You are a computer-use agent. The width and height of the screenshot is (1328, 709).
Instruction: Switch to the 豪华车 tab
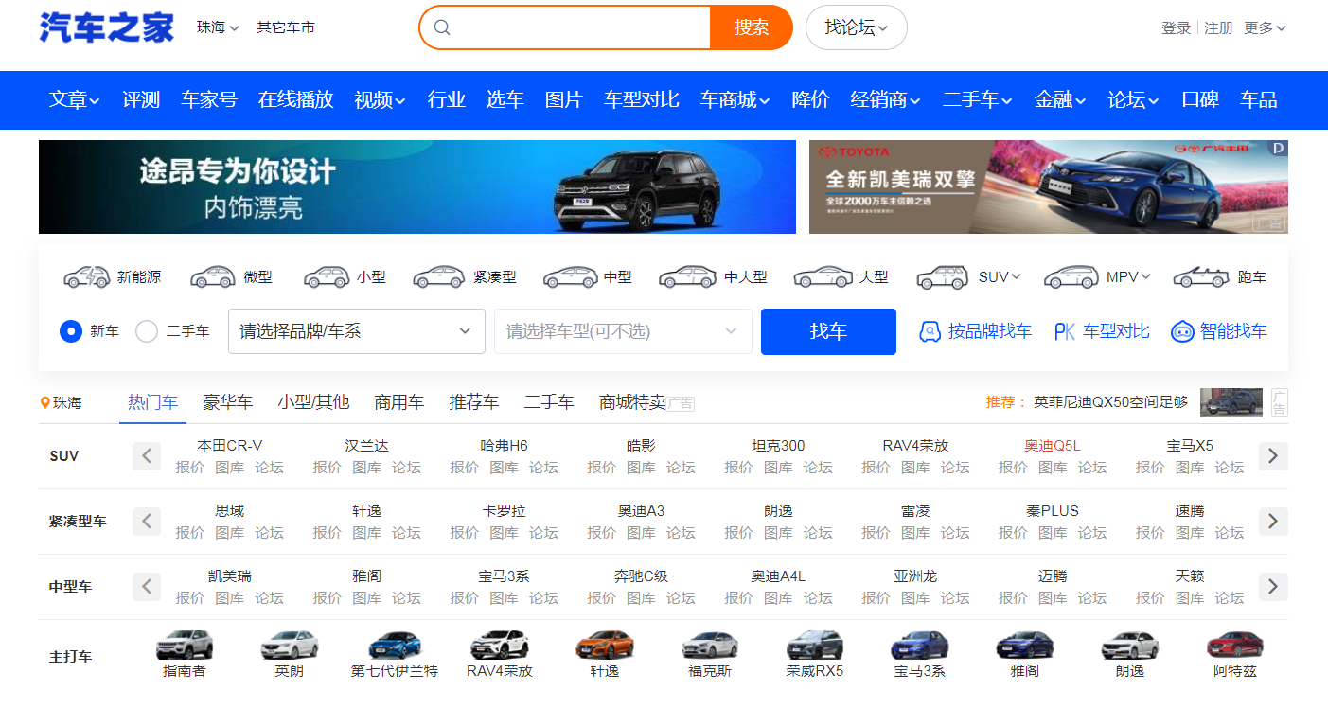227,402
